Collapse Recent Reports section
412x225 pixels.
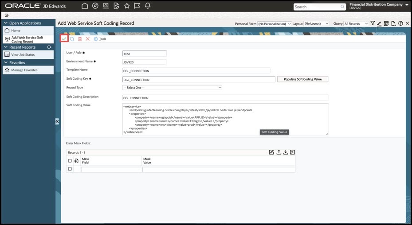6,47
